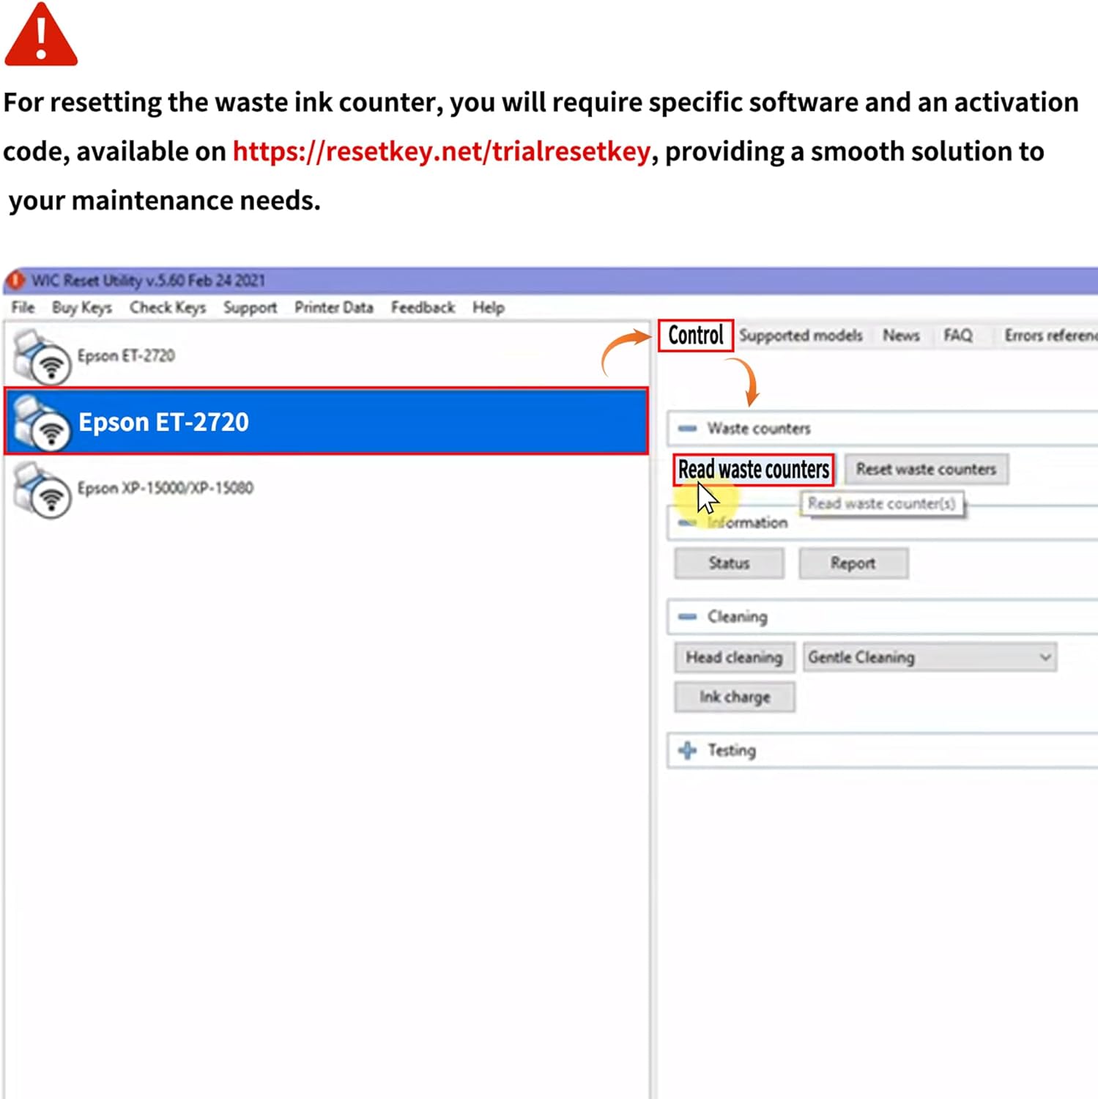Open the Feedback menu
The width and height of the screenshot is (1098, 1099).
coord(423,308)
